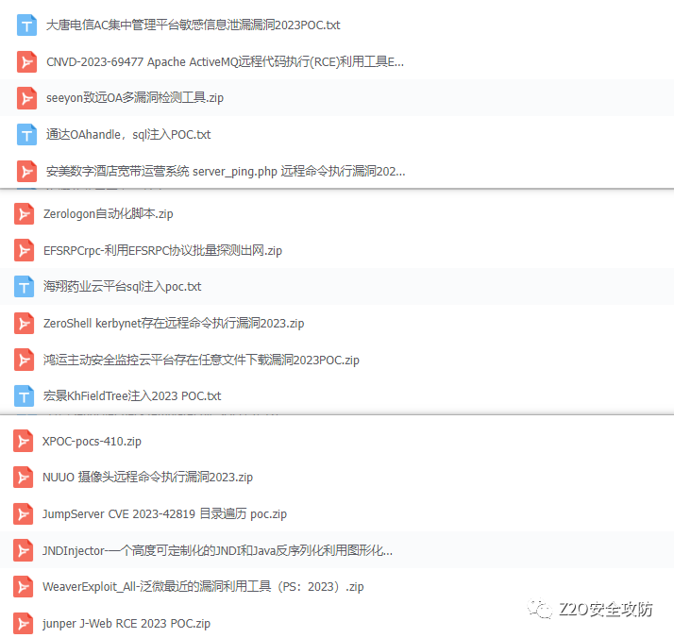674x638 pixels.
Task: Click the zip icon beside ZeroShell kerbynet file
Action: pyautogui.click(x=24, y=323)
